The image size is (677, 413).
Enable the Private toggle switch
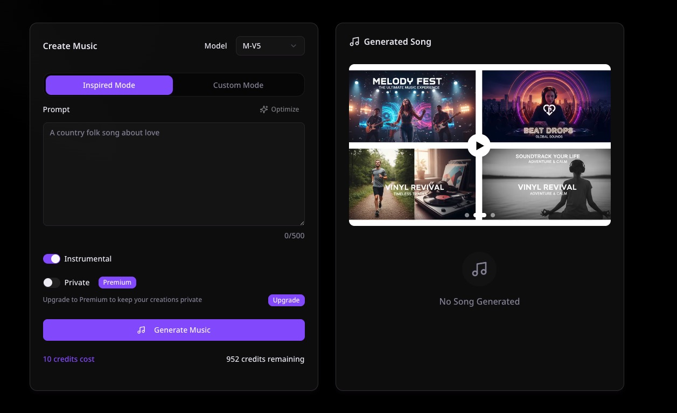[52, 283]
